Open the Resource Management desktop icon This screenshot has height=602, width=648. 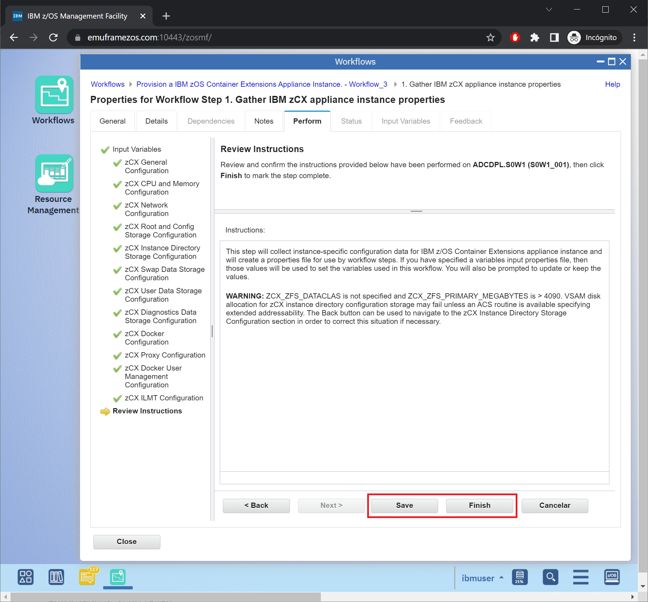pyautogui.click(x=54, y=174)
